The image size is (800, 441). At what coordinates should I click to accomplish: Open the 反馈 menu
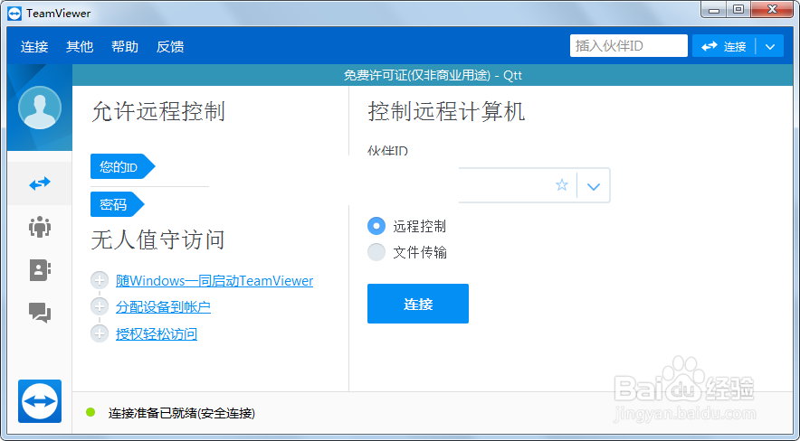(170, 47)
